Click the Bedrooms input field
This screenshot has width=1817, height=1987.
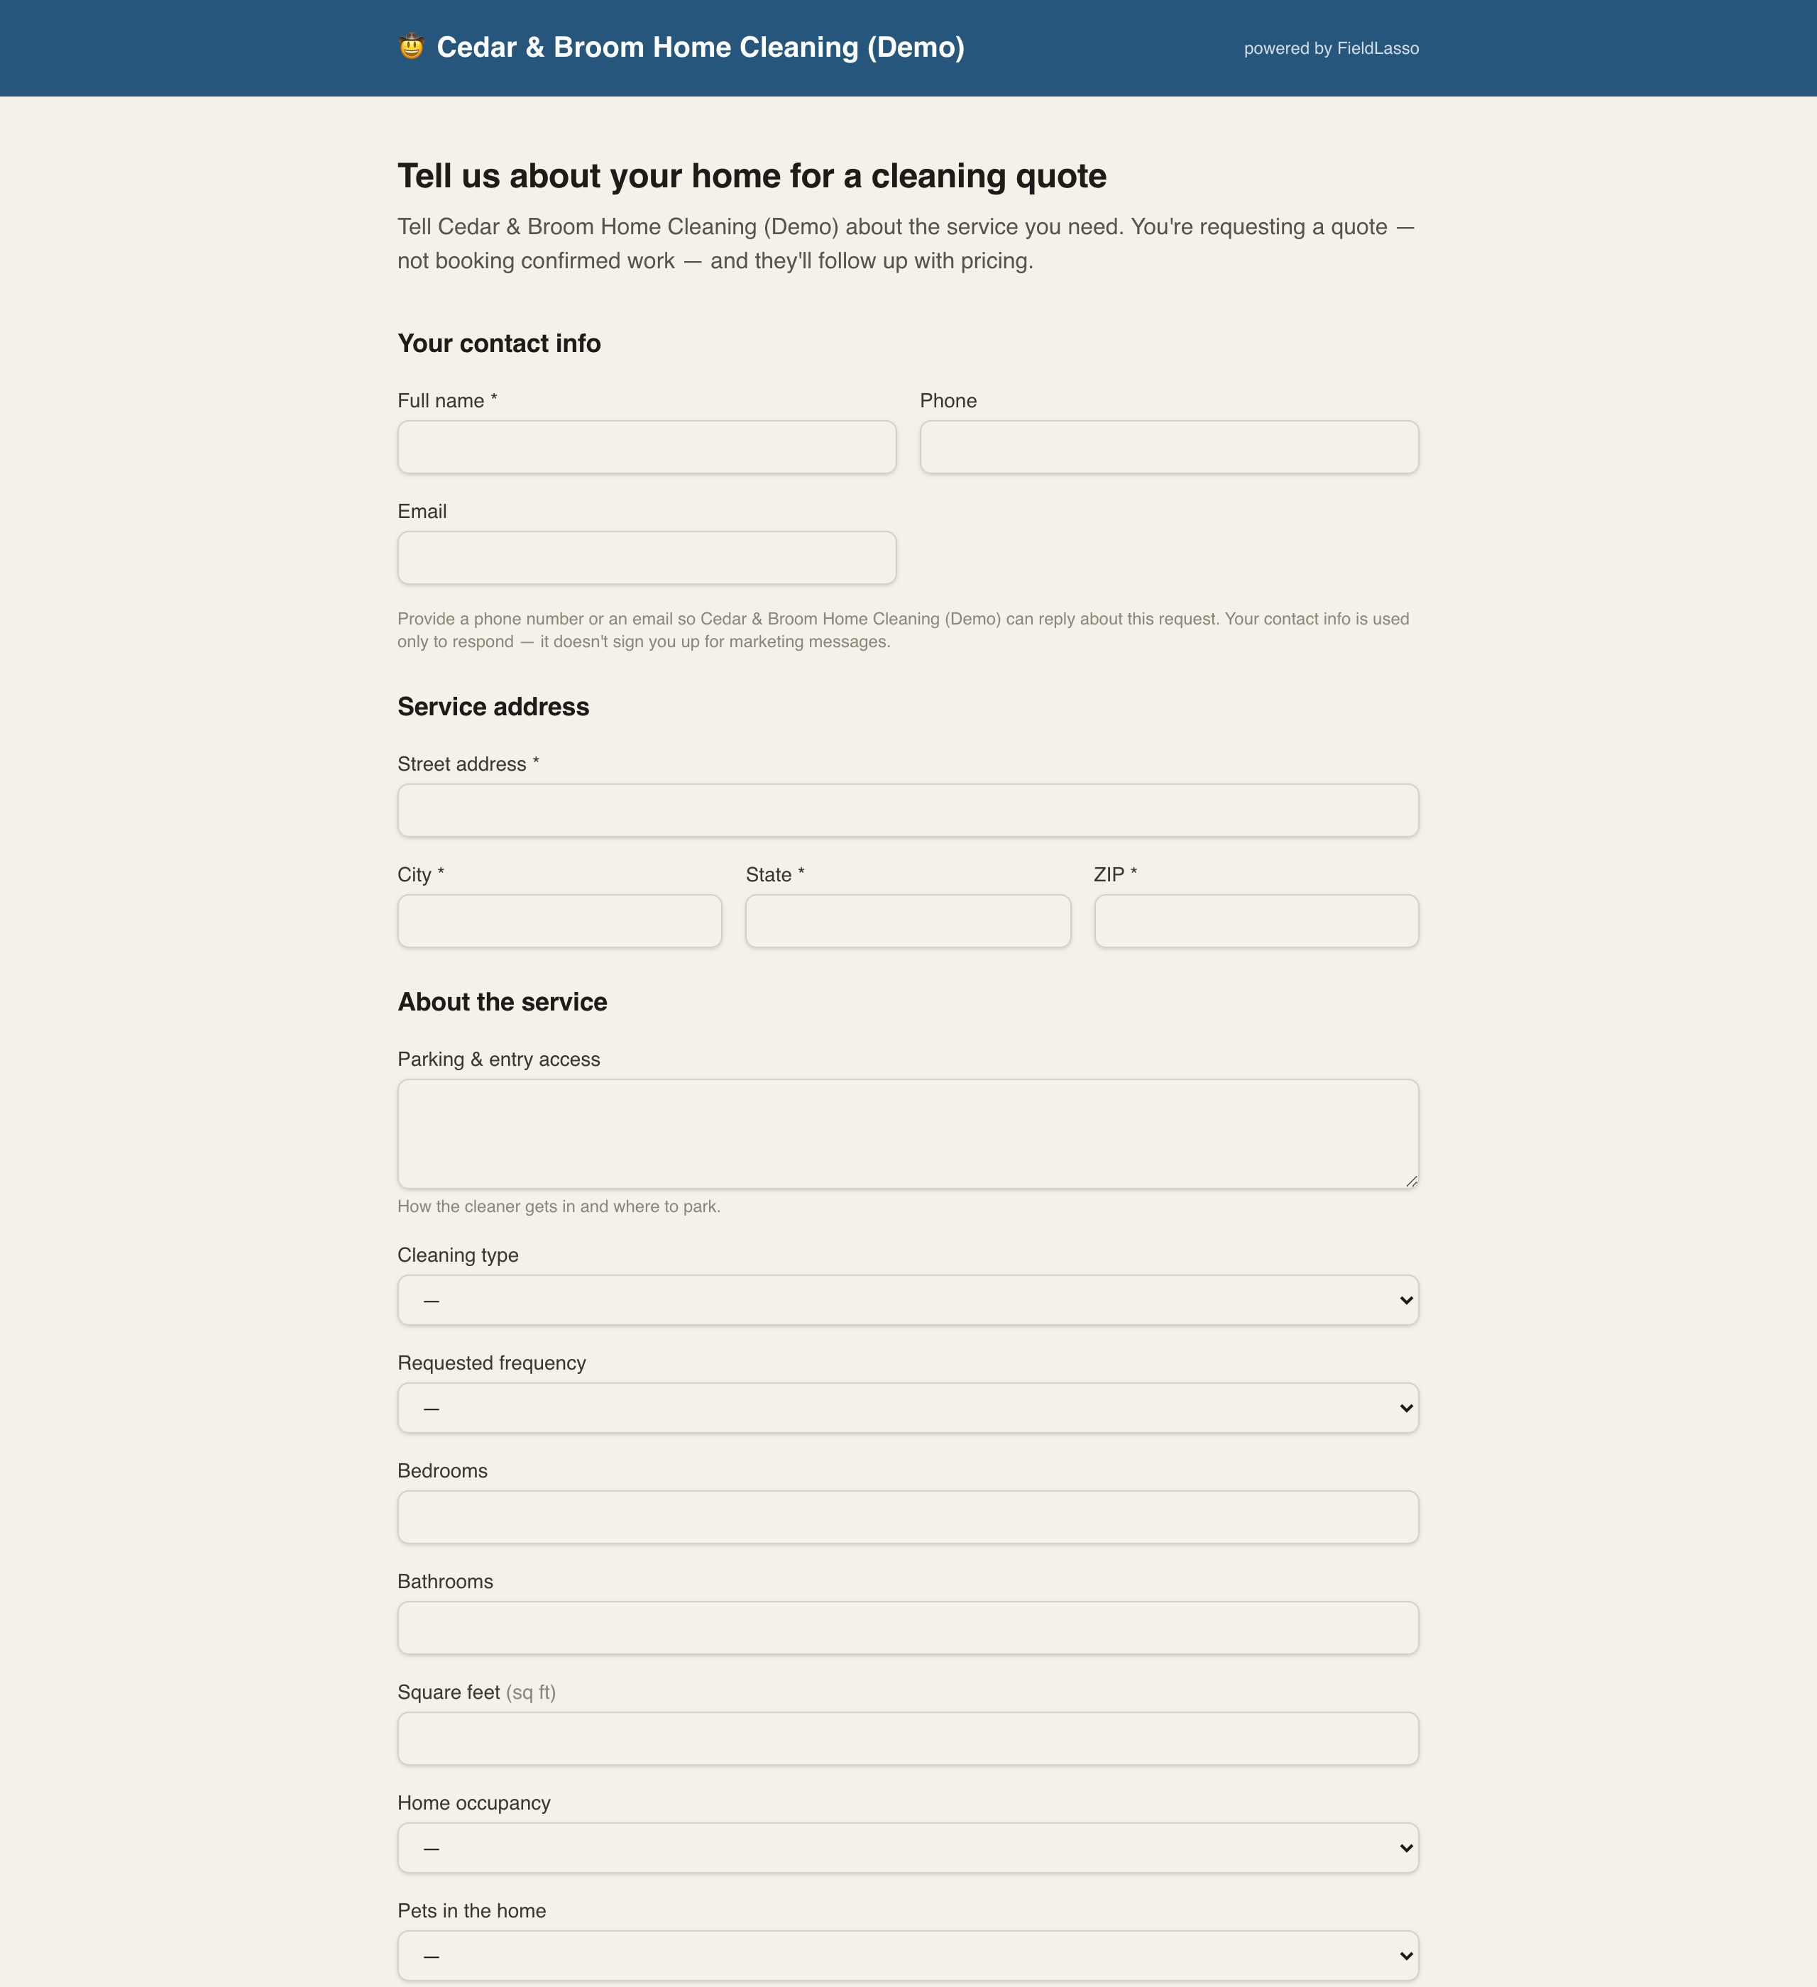(908, 1517)
